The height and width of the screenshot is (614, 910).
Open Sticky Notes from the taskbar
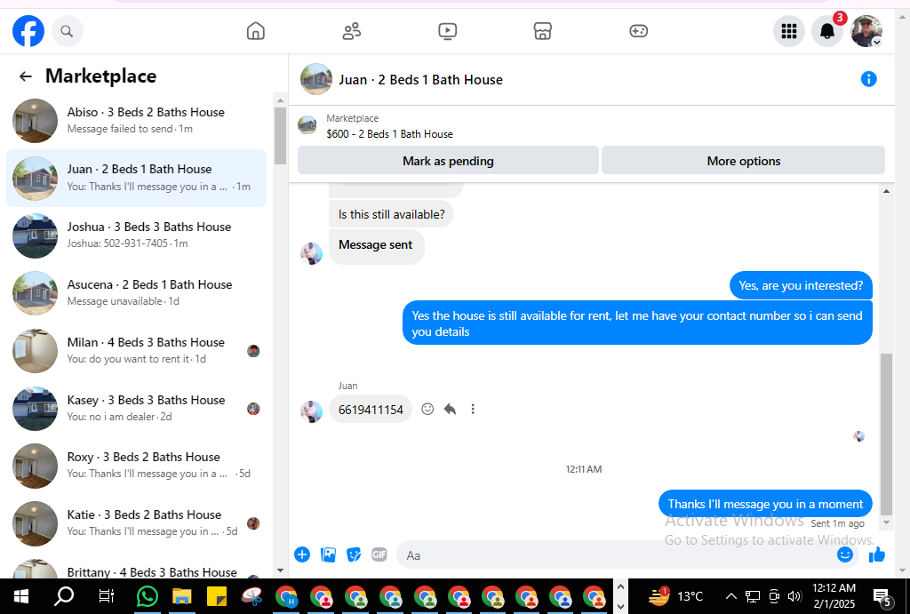click(x=217, y=596)
